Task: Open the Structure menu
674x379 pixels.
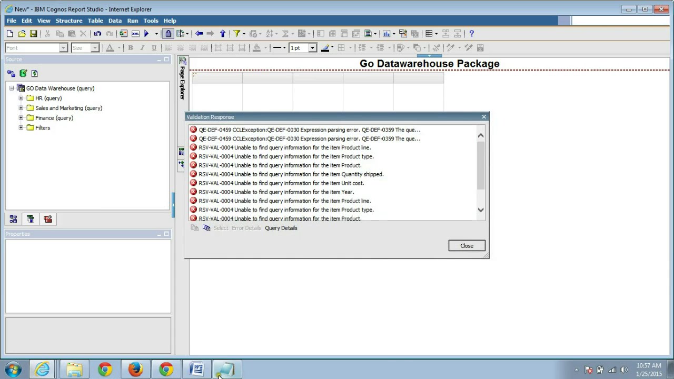Action: (x=69, y=21)
